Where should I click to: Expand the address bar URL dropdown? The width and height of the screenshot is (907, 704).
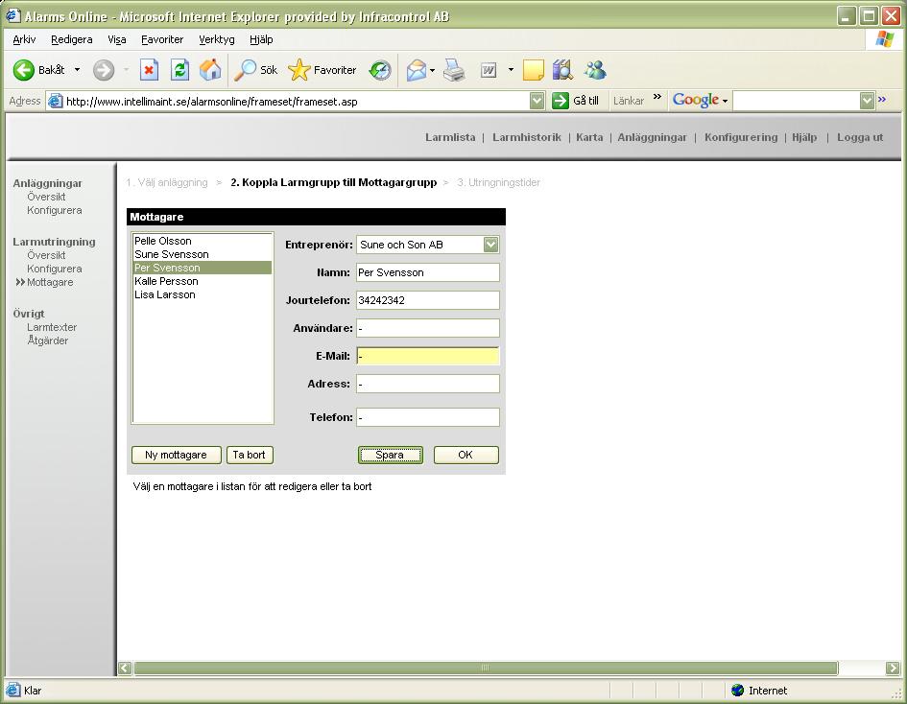click(537, 101)
